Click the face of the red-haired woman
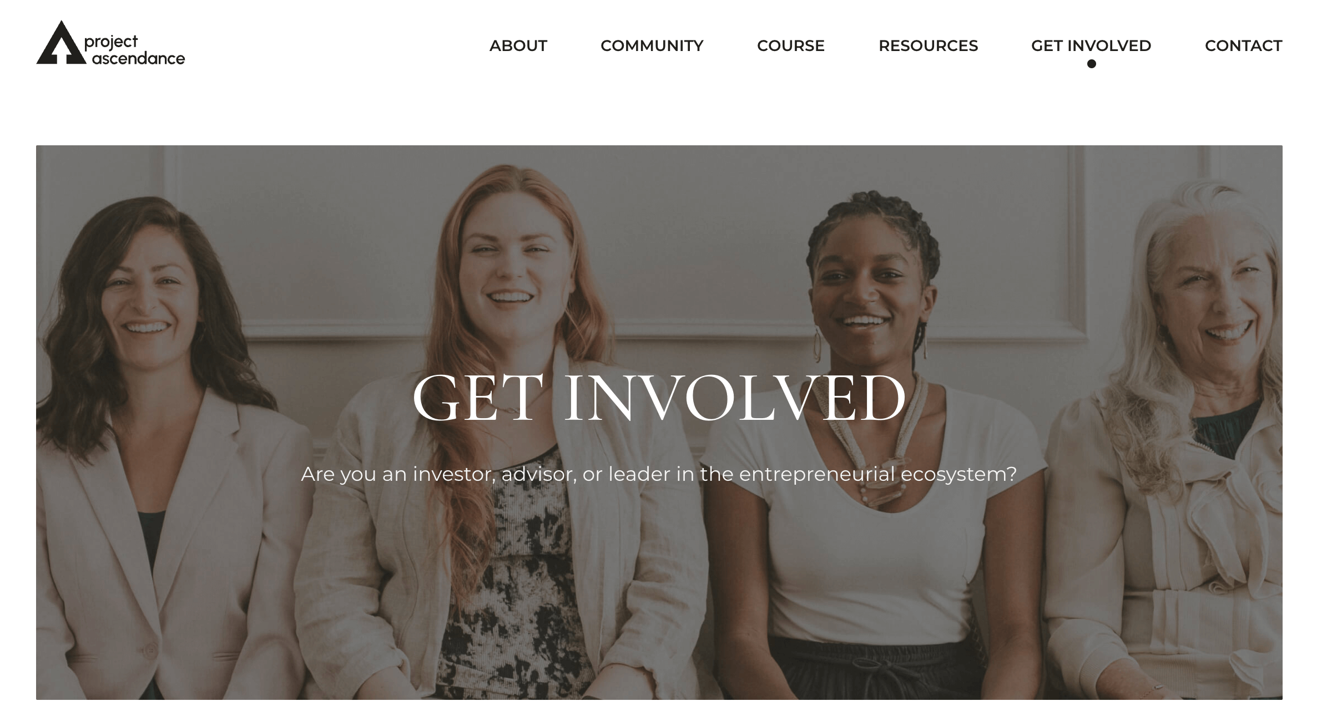This screenshot has width=1332, height=701. [511, 266]
